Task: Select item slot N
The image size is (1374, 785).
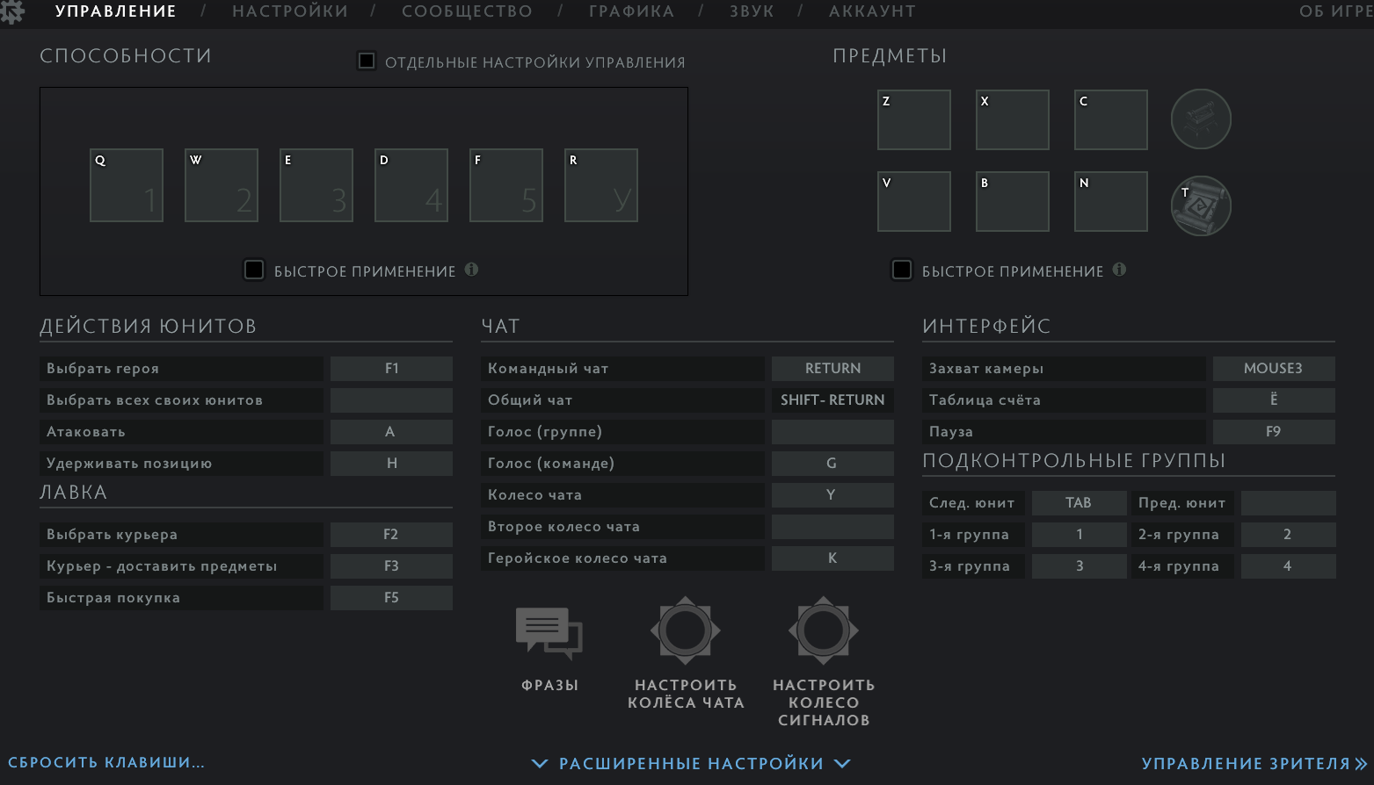Action: pos(1111,201)
